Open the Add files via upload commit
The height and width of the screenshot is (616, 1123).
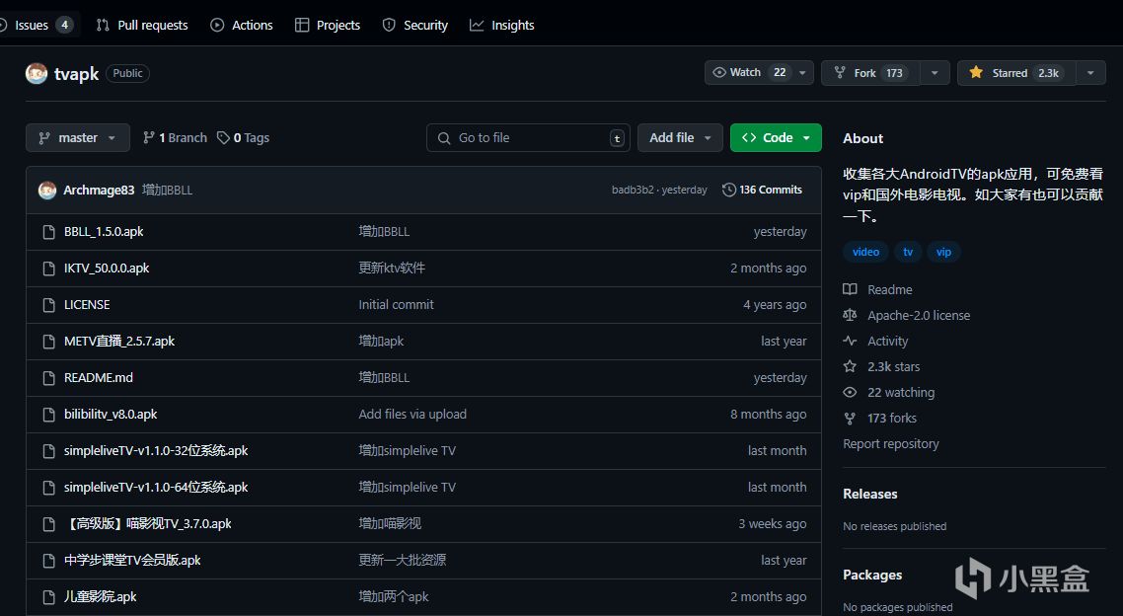coord(412,414)
